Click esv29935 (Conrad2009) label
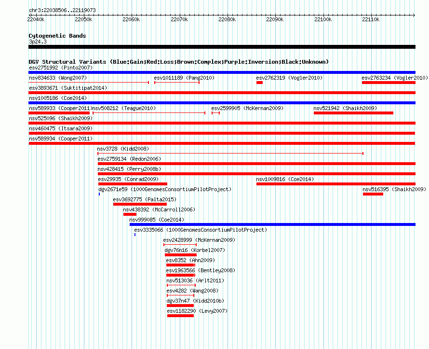The width and height of the screenshot is (429, 349). (128, 179)
